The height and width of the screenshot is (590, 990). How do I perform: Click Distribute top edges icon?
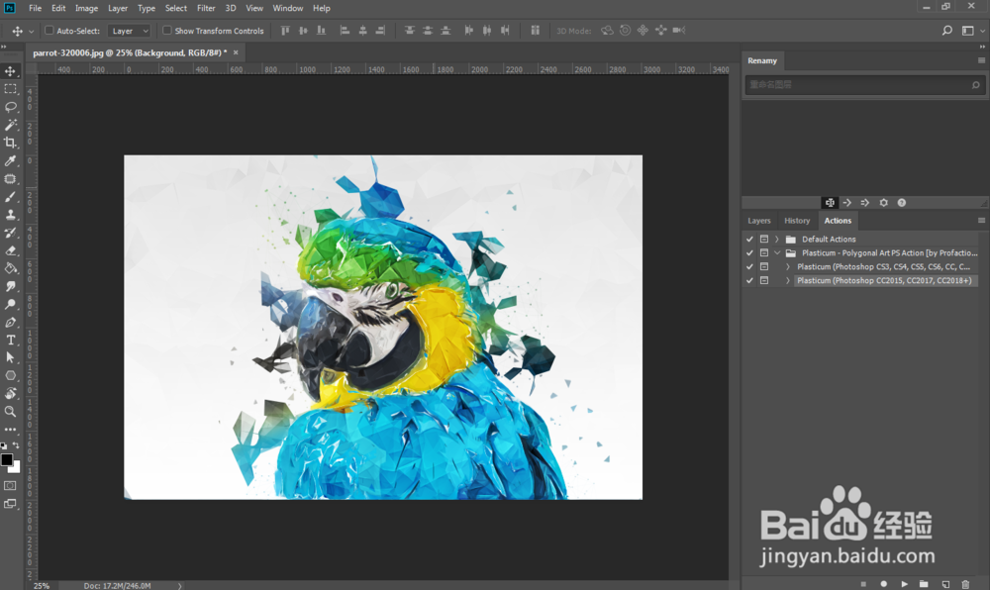point(410,31)
